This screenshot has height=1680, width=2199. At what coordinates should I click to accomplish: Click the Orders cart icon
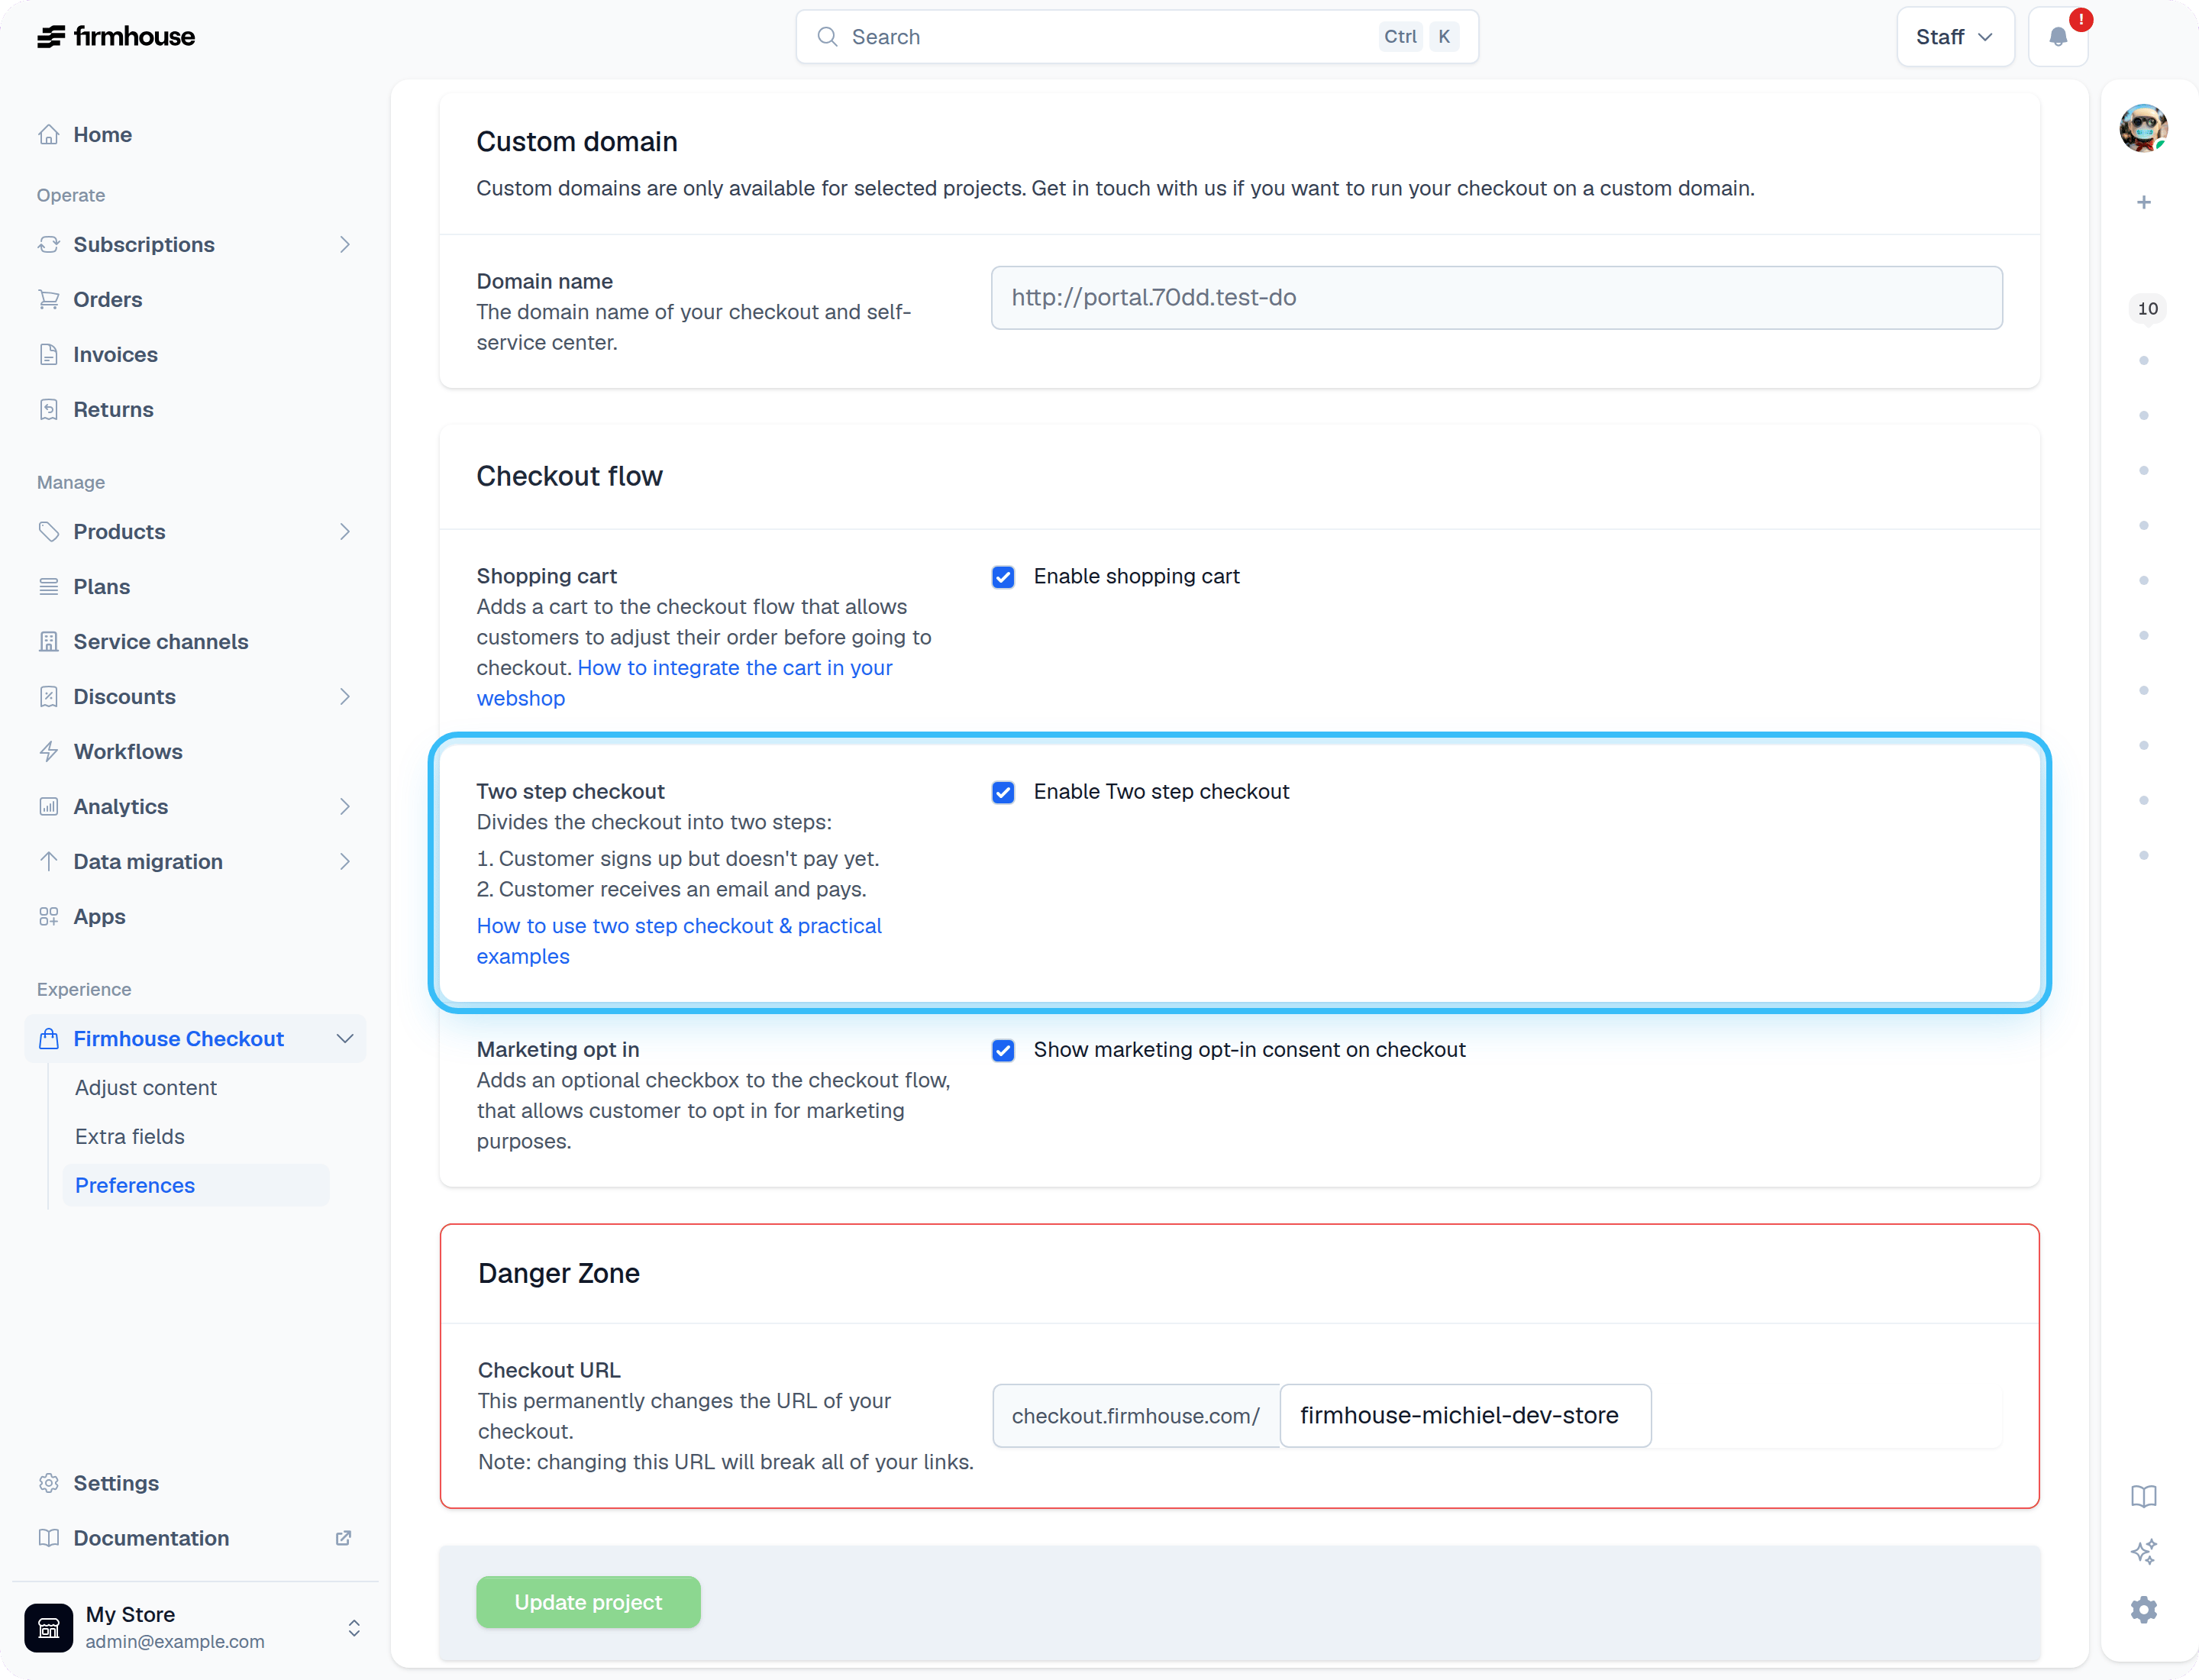point(49,300)
